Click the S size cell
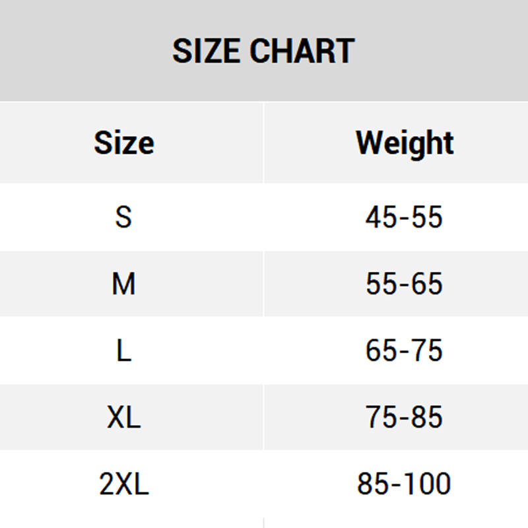Screen dimensions: 528x528 click(x=123, y=217)
